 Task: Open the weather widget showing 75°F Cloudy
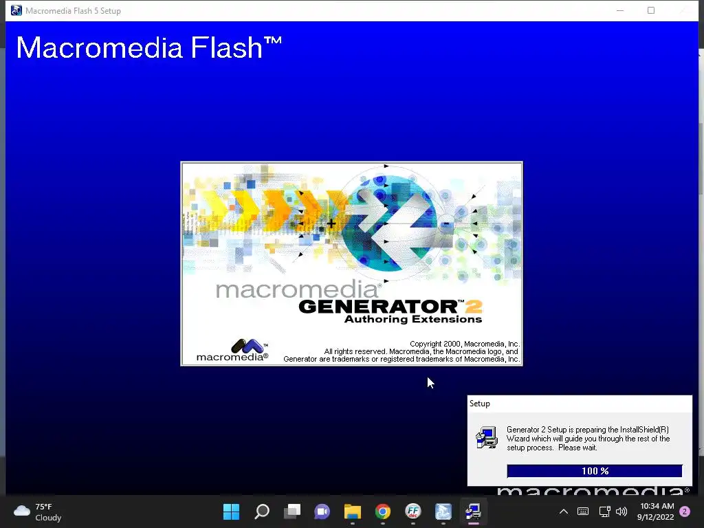(38, 511)
